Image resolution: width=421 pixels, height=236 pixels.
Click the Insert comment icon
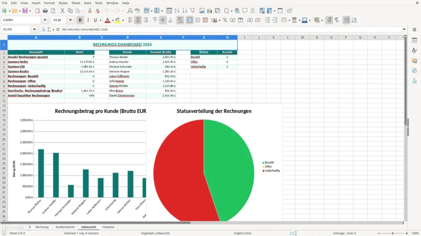(x=245, y=11)
